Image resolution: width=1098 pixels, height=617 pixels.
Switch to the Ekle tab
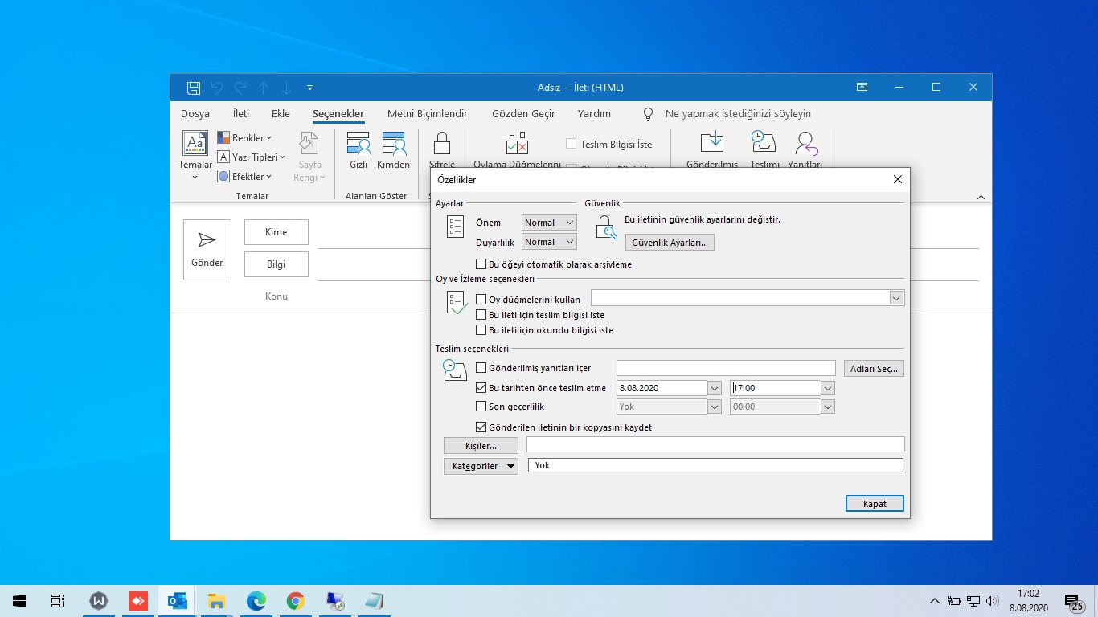281,113
